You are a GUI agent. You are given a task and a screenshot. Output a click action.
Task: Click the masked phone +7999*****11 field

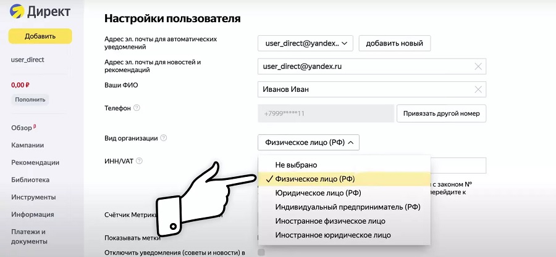click(326, 113)
